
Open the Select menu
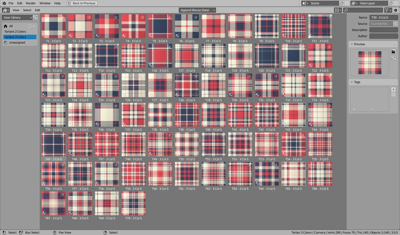[27, 10]
